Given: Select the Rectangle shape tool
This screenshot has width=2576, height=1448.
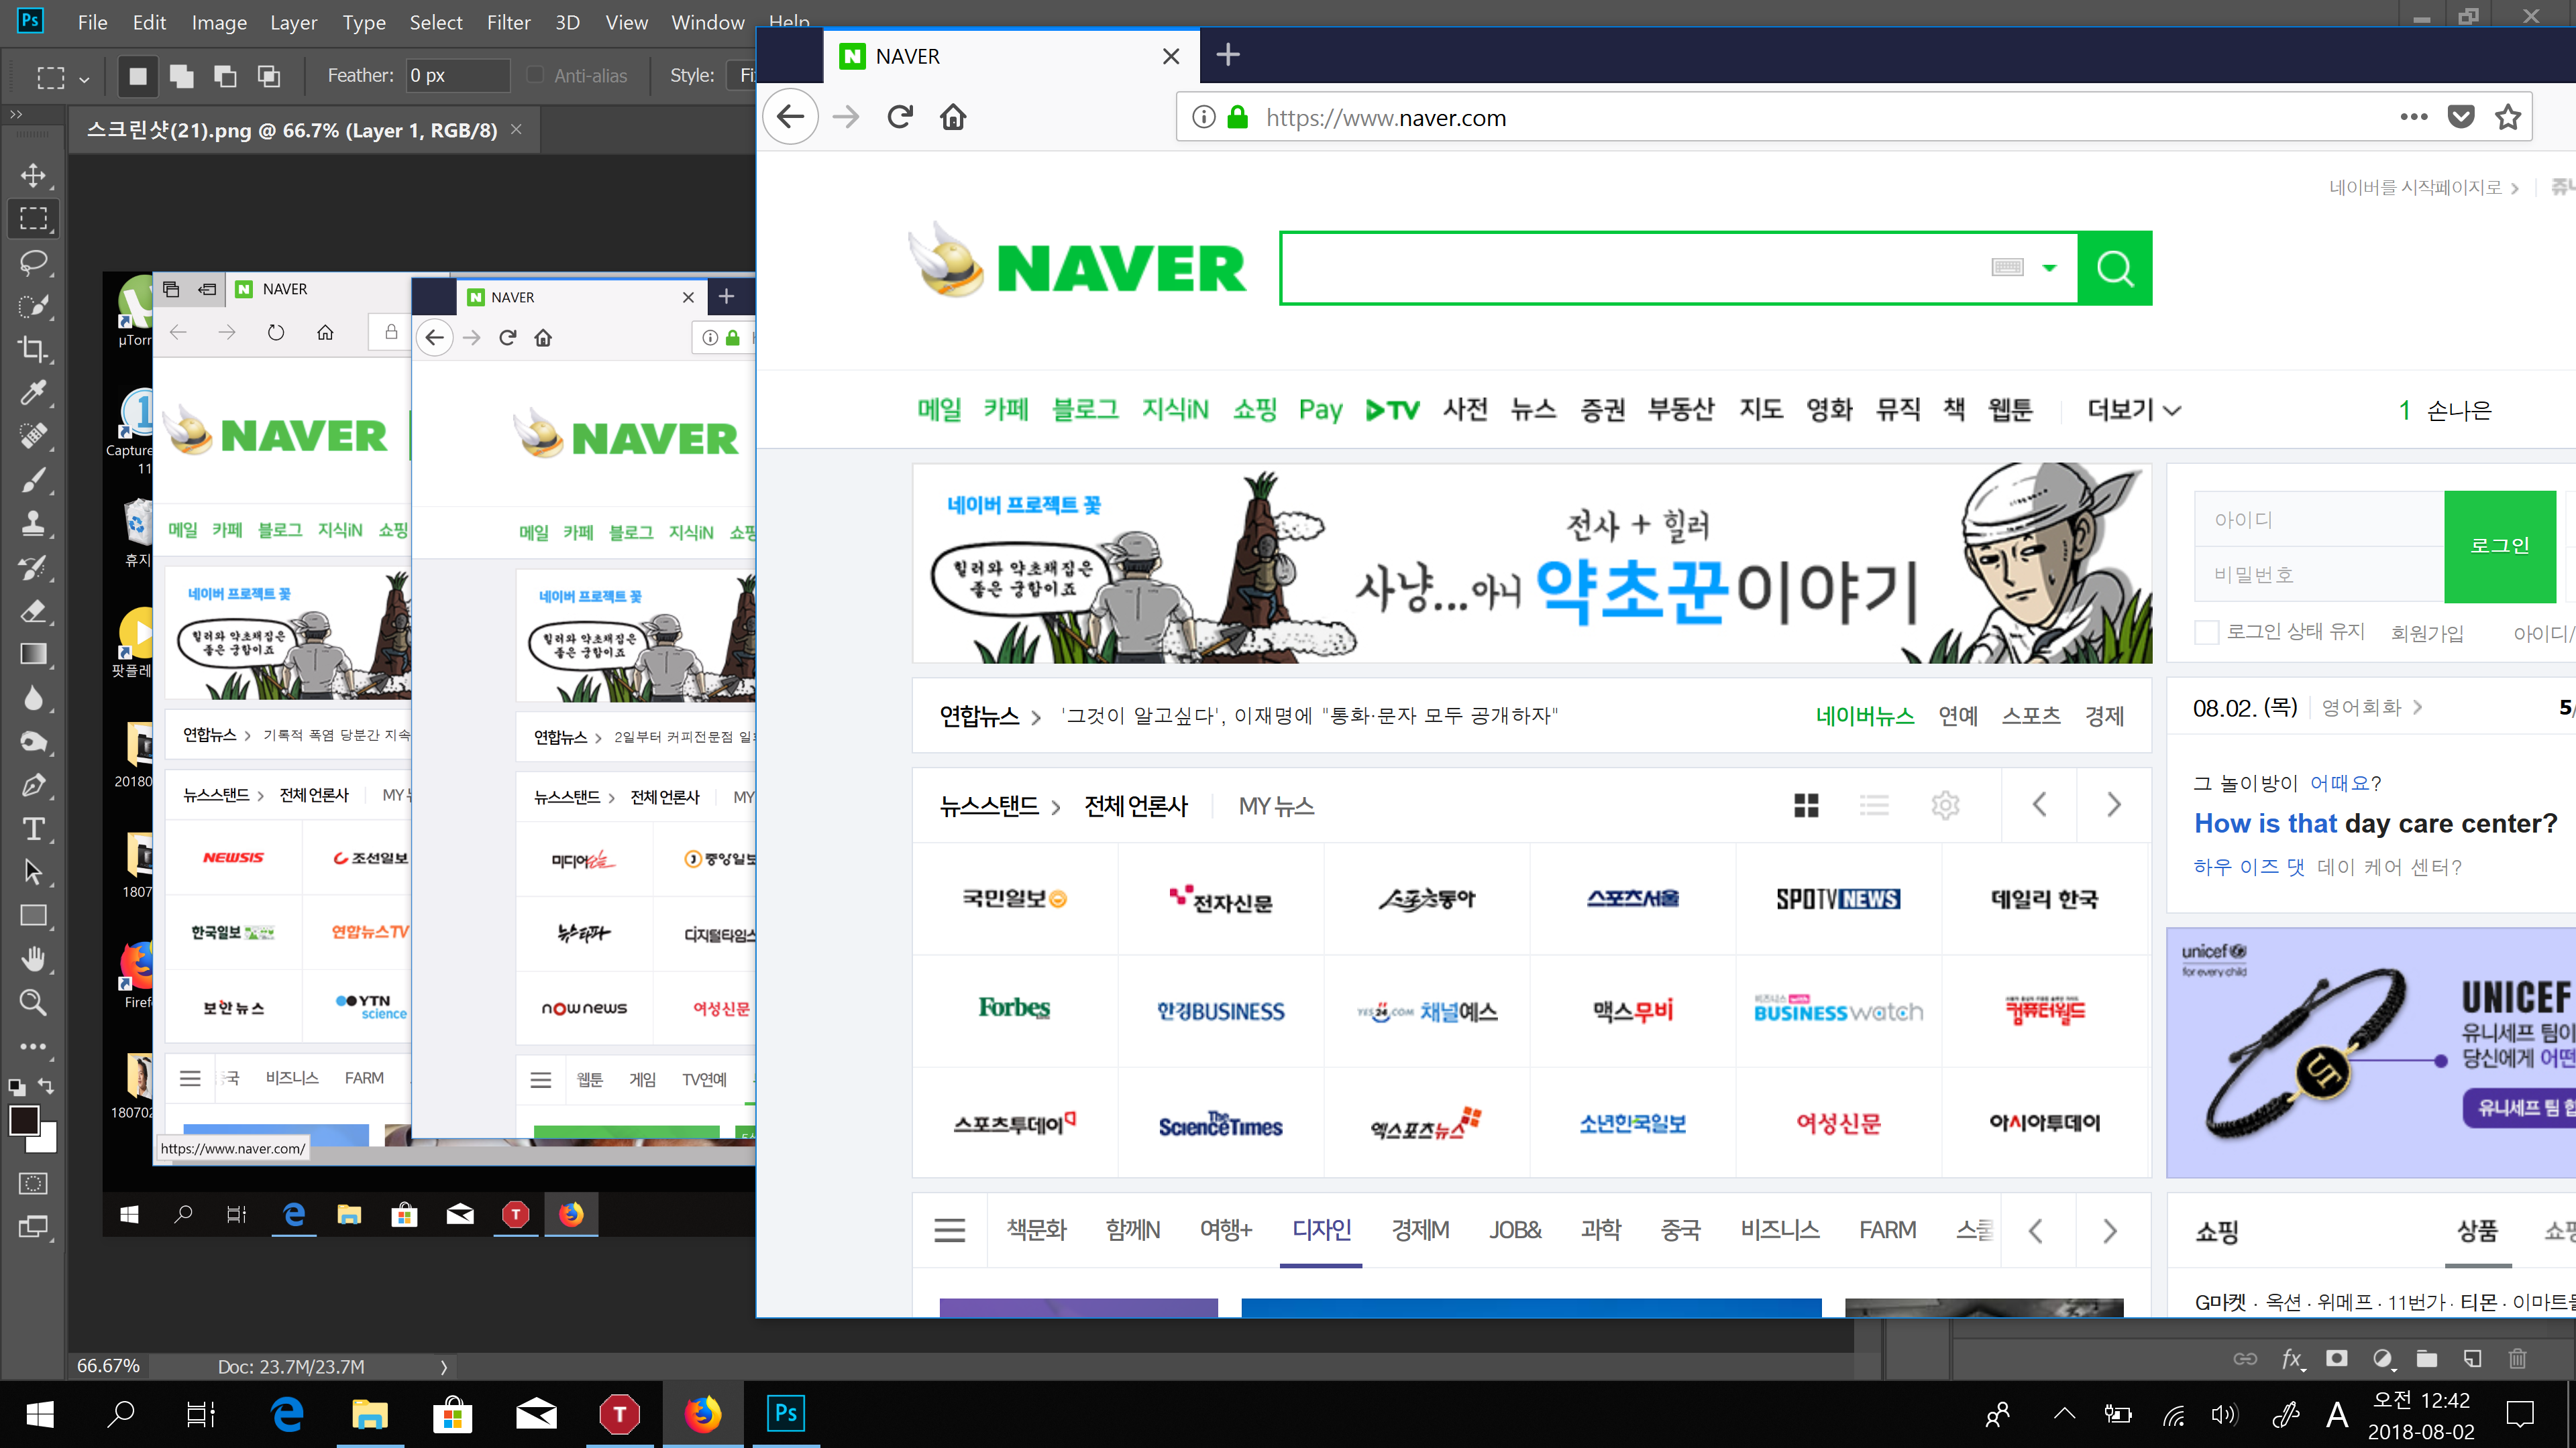Looking at the screenshot, I should point(33,915).
